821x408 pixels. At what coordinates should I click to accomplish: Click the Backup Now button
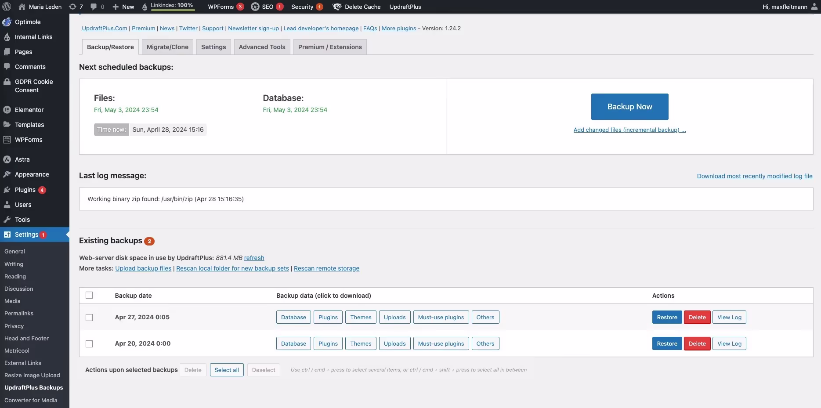click(x=629, y=107)
